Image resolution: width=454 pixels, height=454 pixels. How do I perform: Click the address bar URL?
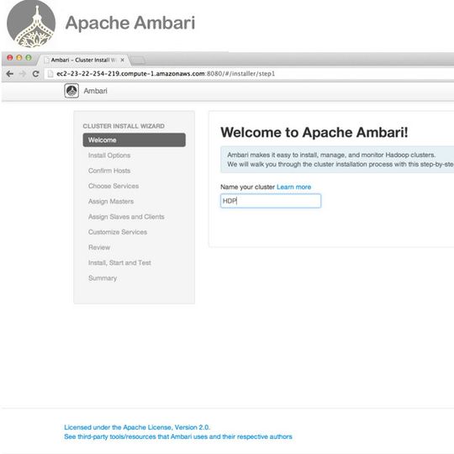tap(166, 74)
